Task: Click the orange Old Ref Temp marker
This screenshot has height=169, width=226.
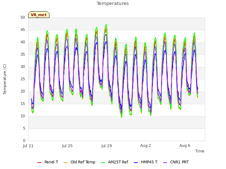Action: (65, 163)
